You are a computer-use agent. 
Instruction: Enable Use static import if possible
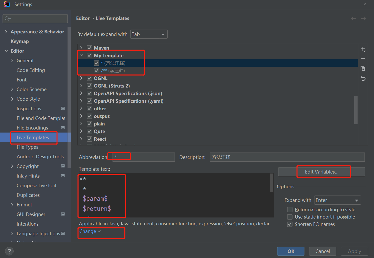coord(290,217)
